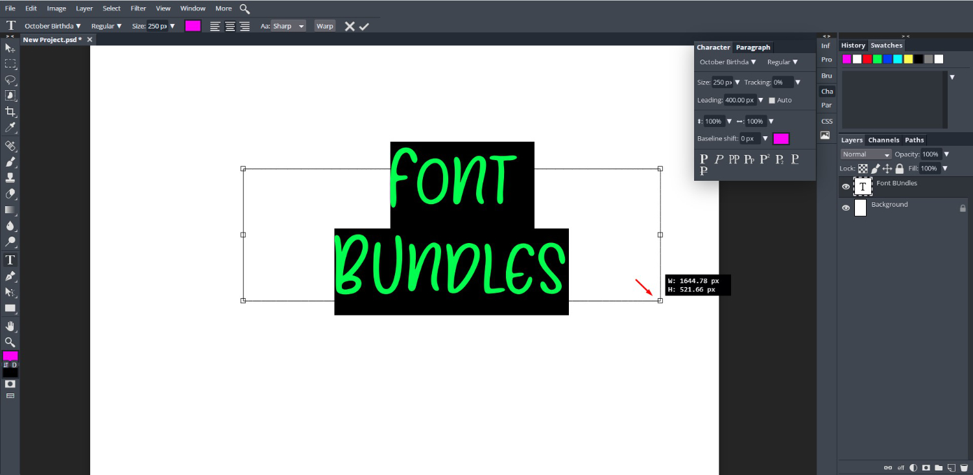Select the Clone Stamp tool
Viewport: 973px width, 475px height.
tap(10, 178)
